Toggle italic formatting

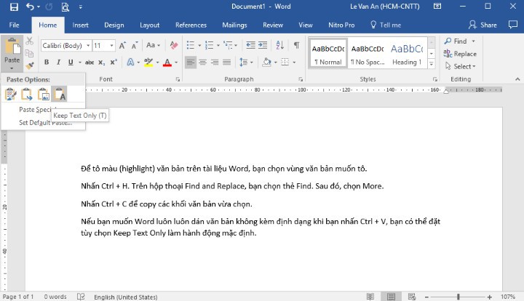(x=58, y=62)
